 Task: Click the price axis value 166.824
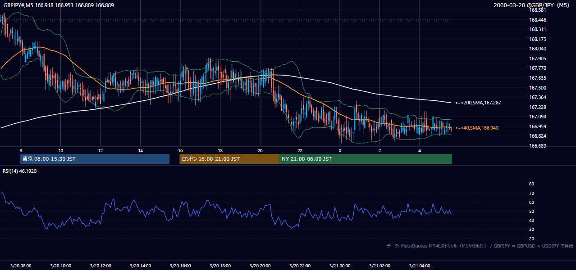[538, 136]
